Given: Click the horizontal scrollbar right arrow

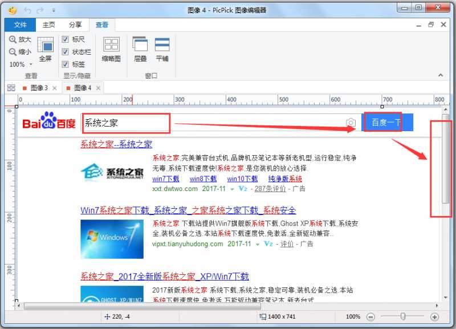Looking at the screenshot, I should (x=437, y=306).
